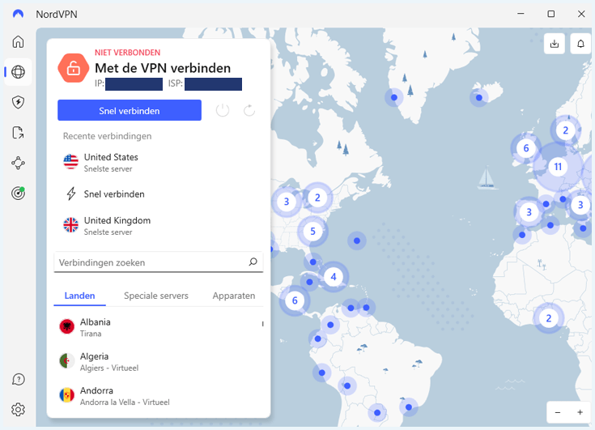Open the Meshnet icon in sidebar
This screenshot has width=595, height=430.
tap(18, 164)
